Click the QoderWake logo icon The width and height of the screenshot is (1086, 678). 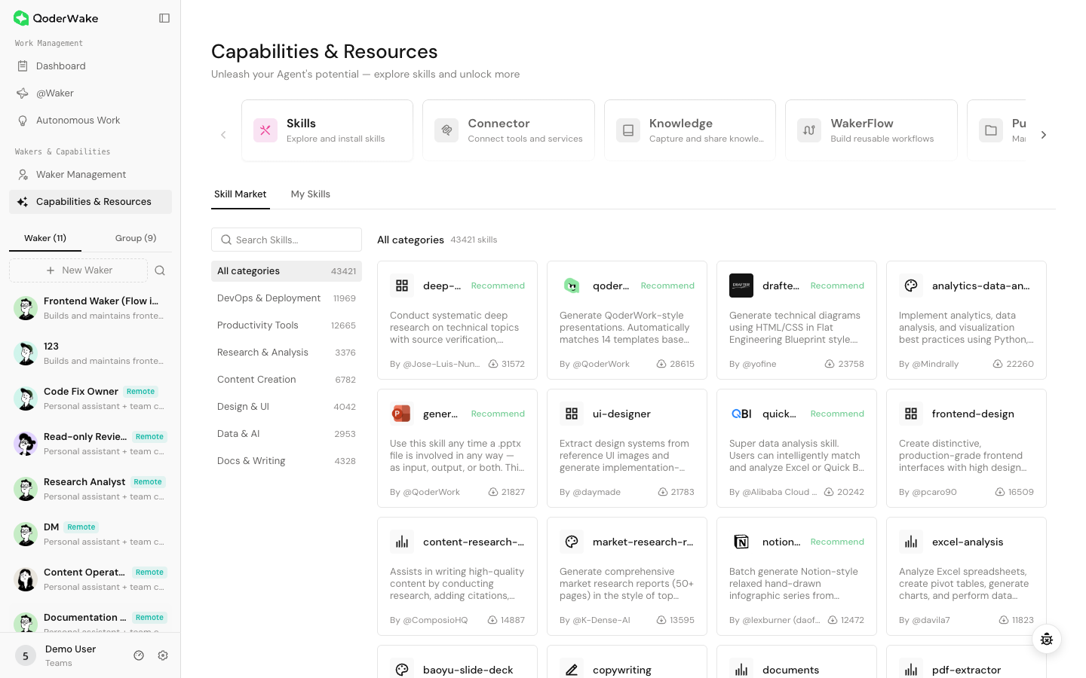(x=21, y=18)
